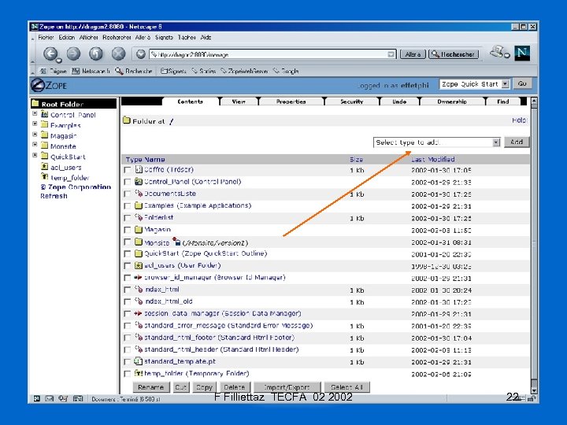Screen dimensions: 567x425
Task: Click the acl_users User Folder icon in list
Action: tap(139, 265)
